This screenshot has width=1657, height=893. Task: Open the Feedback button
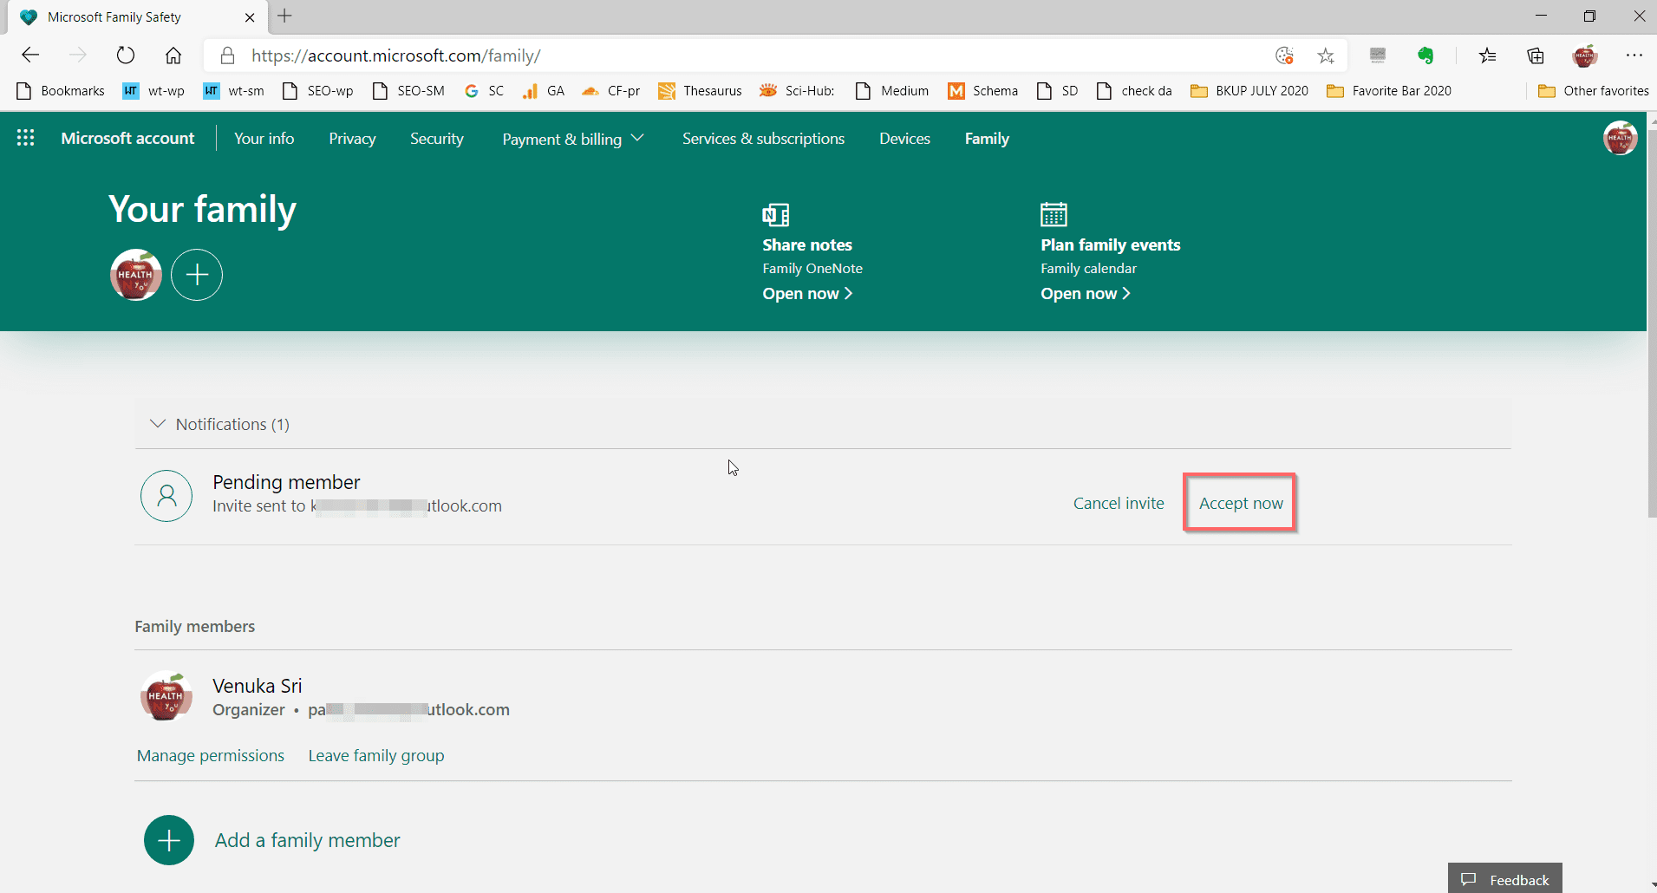(x=1505, y=879)
